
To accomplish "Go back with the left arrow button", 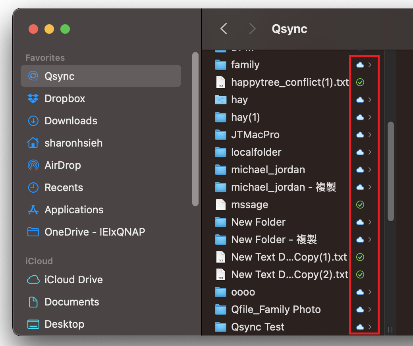I will tap(224, 29).
